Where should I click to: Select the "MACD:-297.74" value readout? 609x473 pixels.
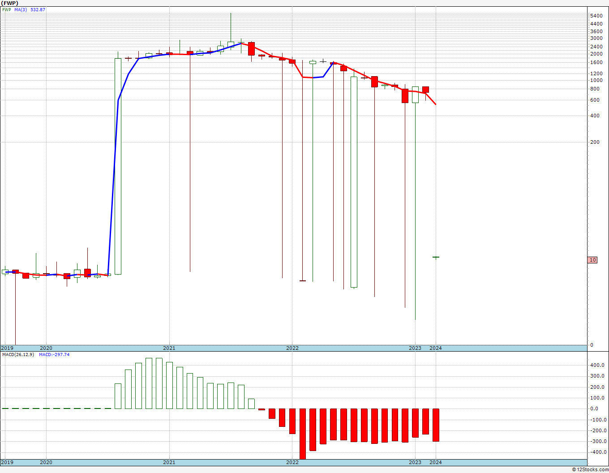[x=54, y=355]
